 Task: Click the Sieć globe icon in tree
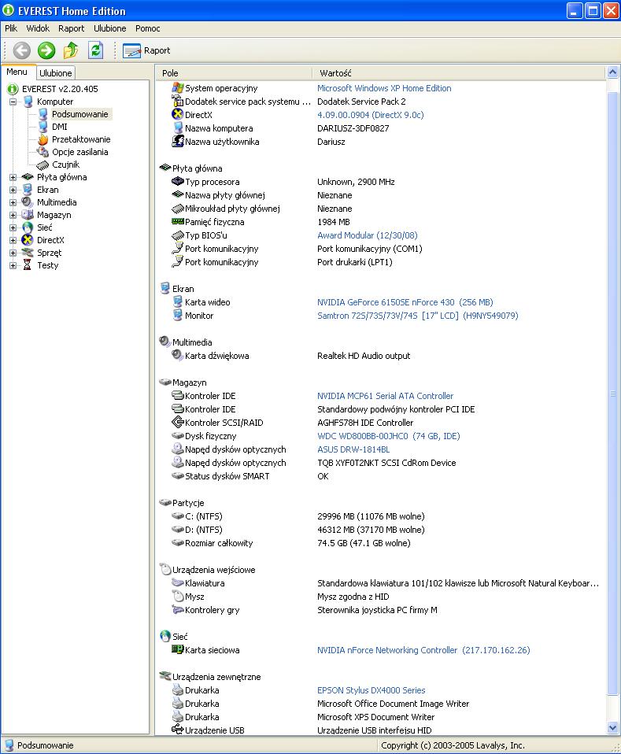tap(28, 227)
